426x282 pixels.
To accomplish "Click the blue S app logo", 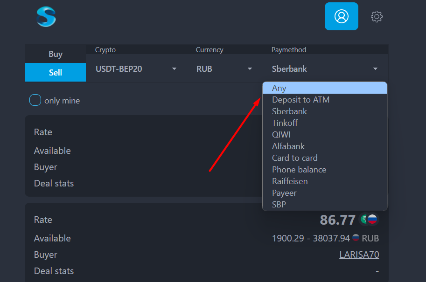I will point(46,17).
